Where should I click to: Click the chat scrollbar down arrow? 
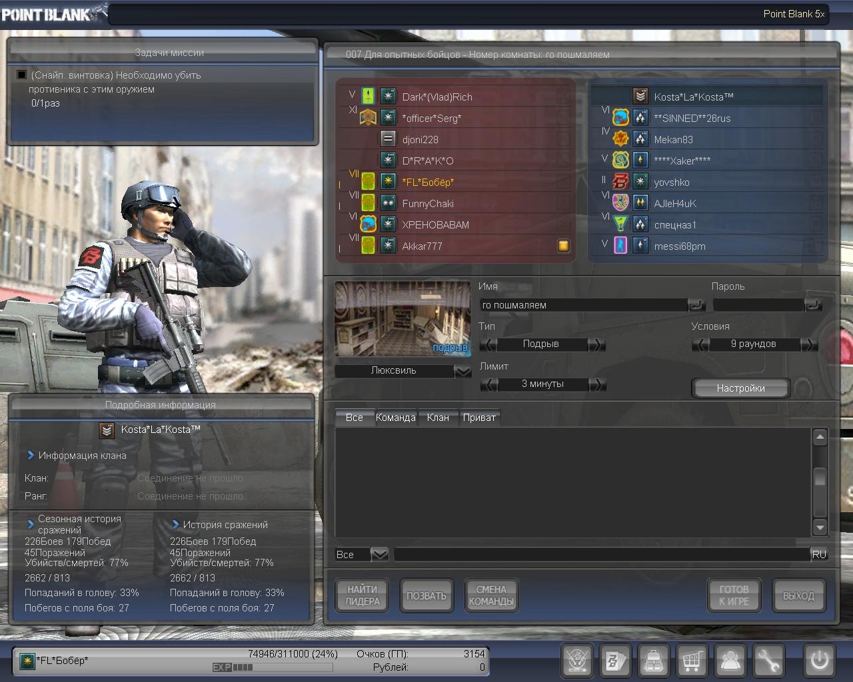(820, 527)
